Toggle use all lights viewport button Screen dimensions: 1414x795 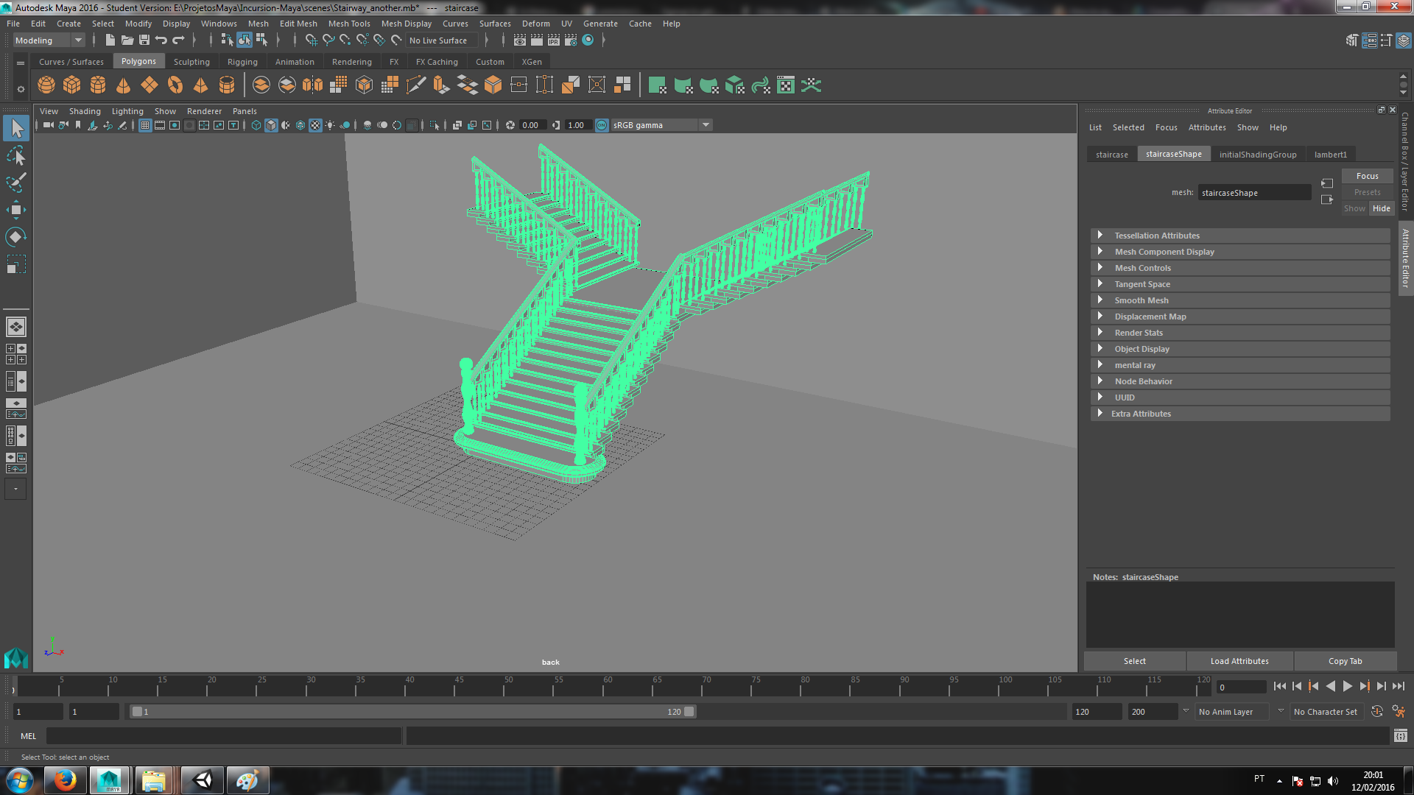point(330,125)
